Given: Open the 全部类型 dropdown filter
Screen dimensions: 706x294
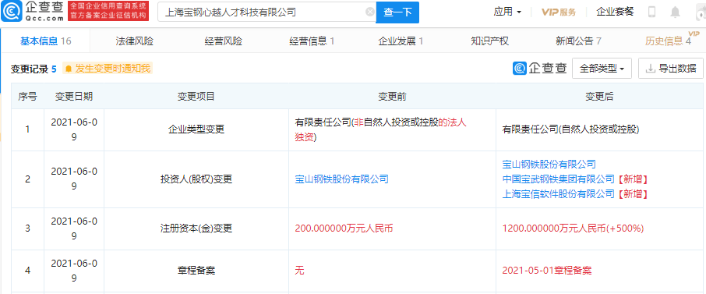Looking at the screenshot, I should click(x=602, y=68).
